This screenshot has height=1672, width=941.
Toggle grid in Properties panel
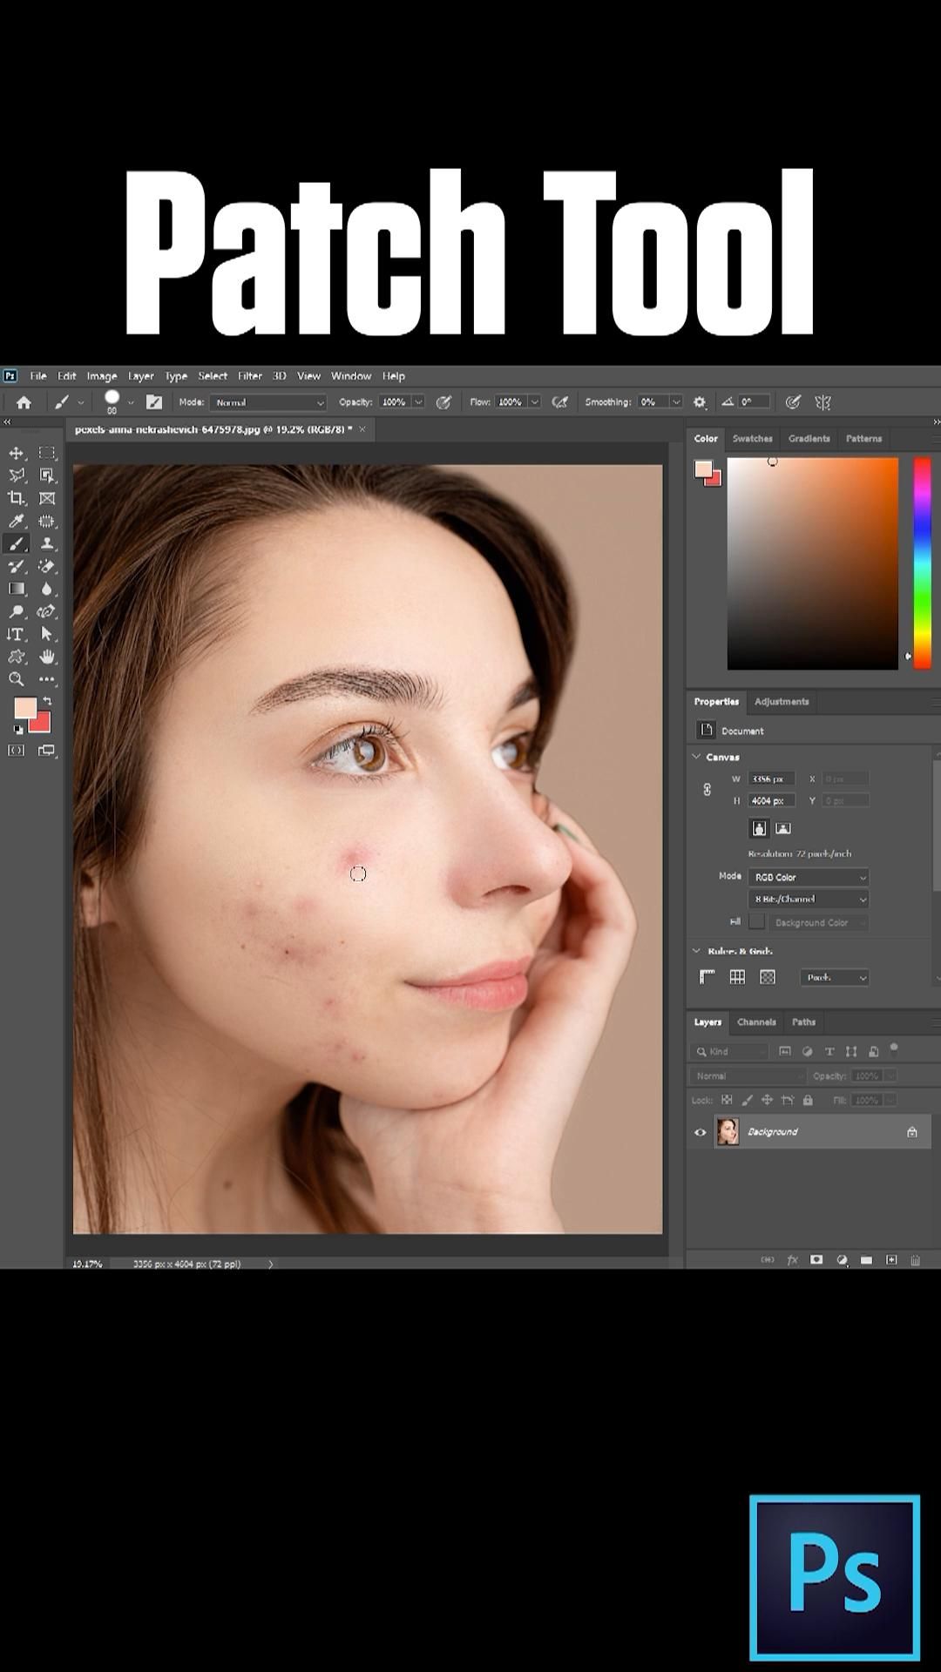coord(737,977)
